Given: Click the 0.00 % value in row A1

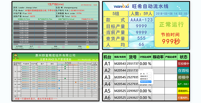Looking at the screenshot, I should pyautogui.click(x=146, y=64).
